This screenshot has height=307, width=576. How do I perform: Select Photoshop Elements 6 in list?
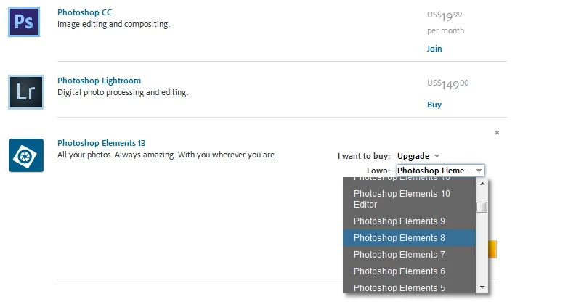[399, 271]
